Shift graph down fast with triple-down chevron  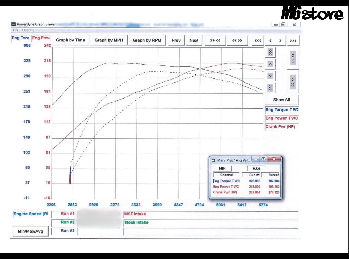pyautogui.click(x=270, y=88)
